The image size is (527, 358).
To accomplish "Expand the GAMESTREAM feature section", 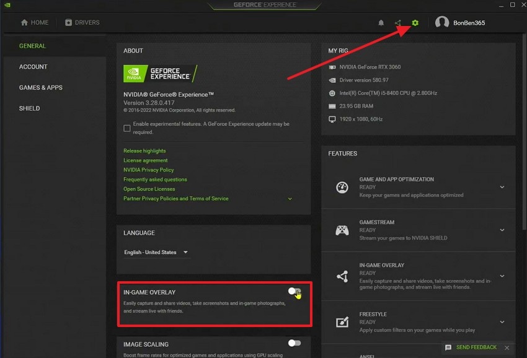I will pyautogui.click(x=503, y=229).
